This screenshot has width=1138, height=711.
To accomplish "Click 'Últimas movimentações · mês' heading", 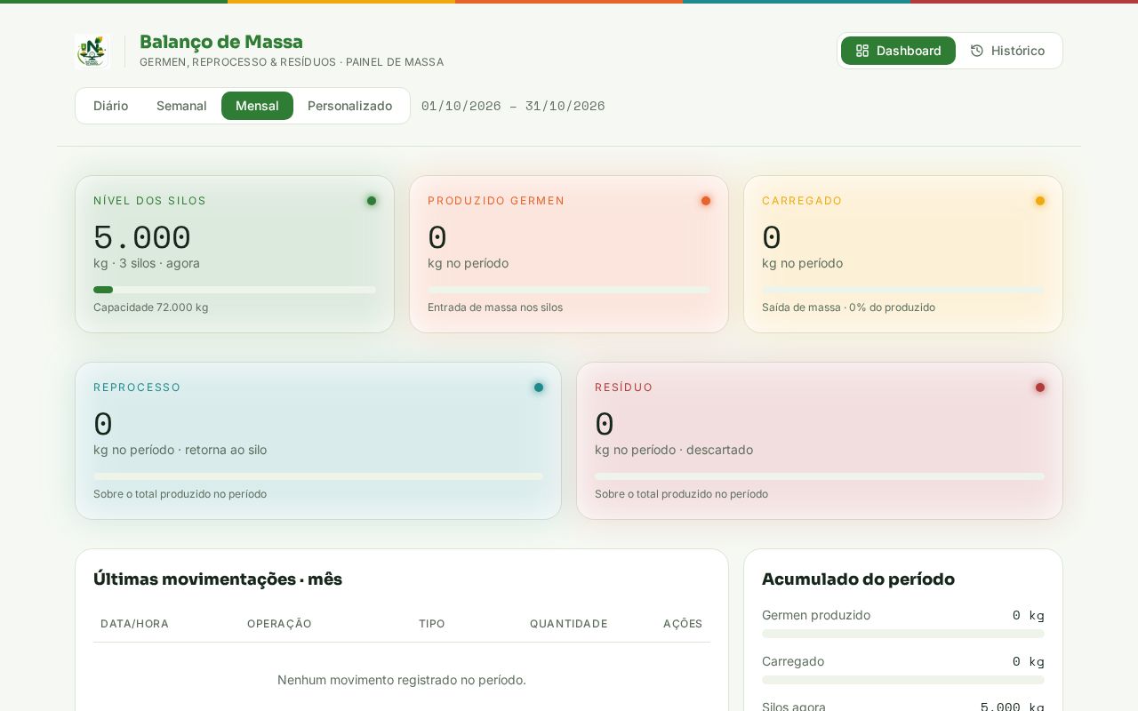I will (218, 579).
